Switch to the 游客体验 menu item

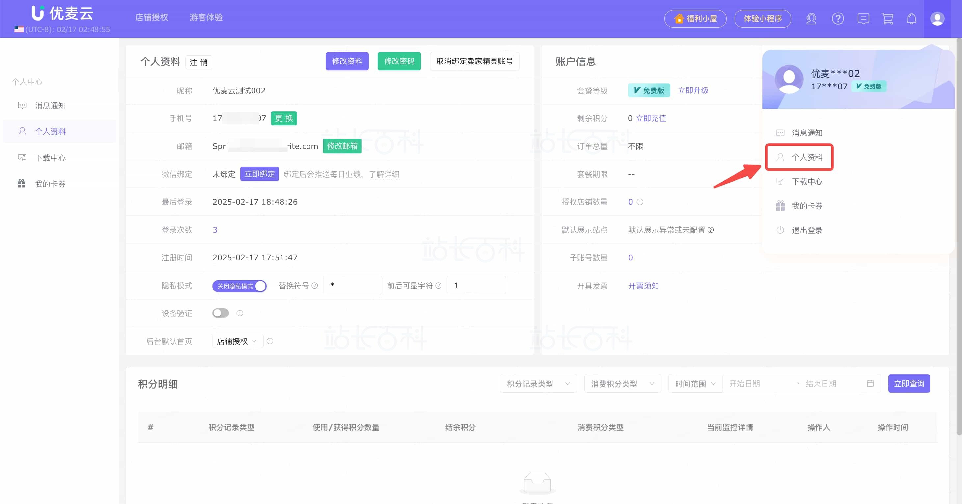pyautogui.click(x=206, y=17)
